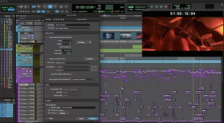Toggle Automation Follows Edit button
Image resolution: width=224 pixels, height=123 pixels.
[x=57, y=11]
